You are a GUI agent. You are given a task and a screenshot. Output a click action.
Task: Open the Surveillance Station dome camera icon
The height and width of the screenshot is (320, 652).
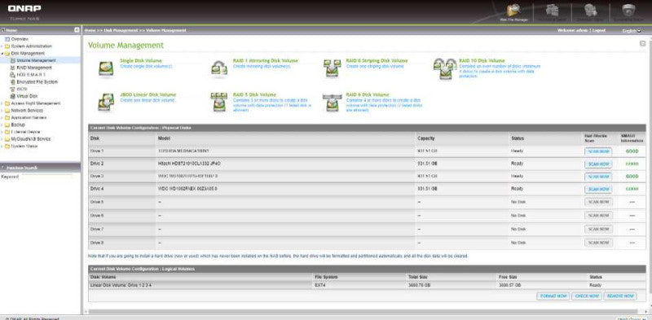[628, 11]
